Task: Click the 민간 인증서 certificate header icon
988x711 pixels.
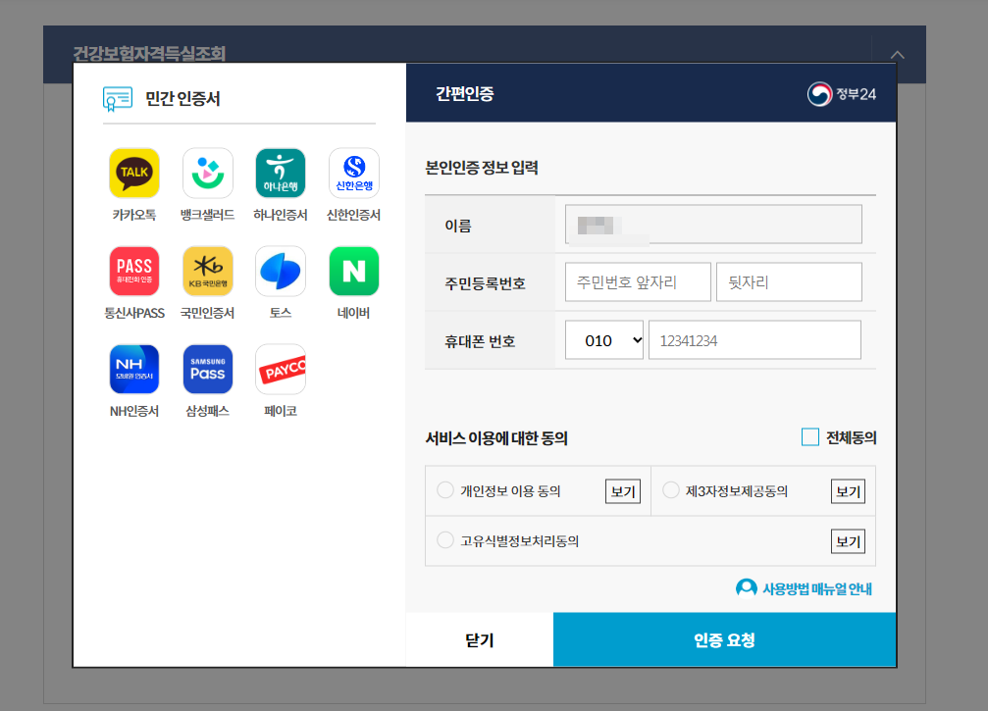Action: (x=118, y=99)
